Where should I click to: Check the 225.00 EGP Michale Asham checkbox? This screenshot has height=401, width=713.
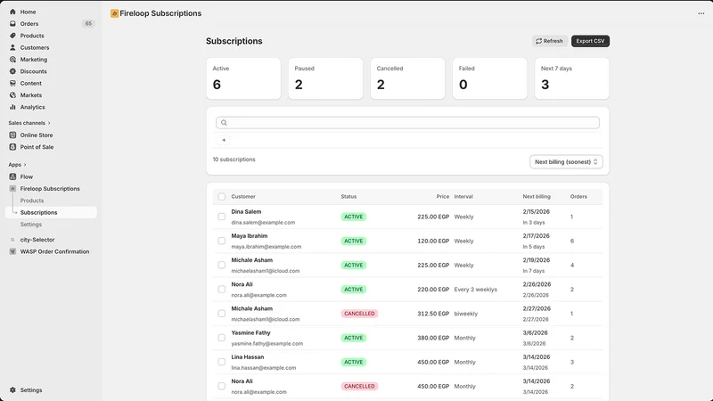221,265
